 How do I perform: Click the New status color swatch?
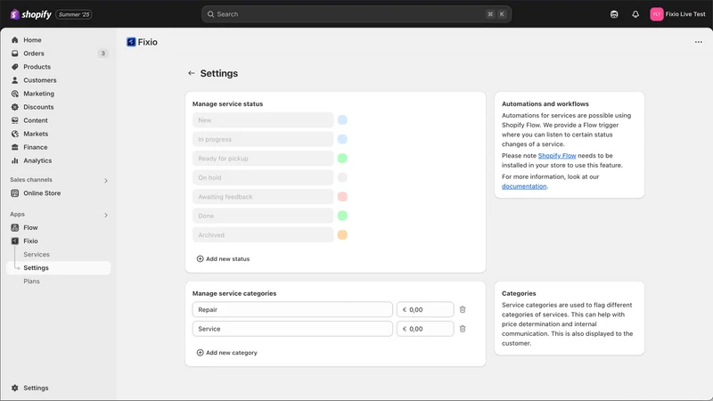pos(342,120)
